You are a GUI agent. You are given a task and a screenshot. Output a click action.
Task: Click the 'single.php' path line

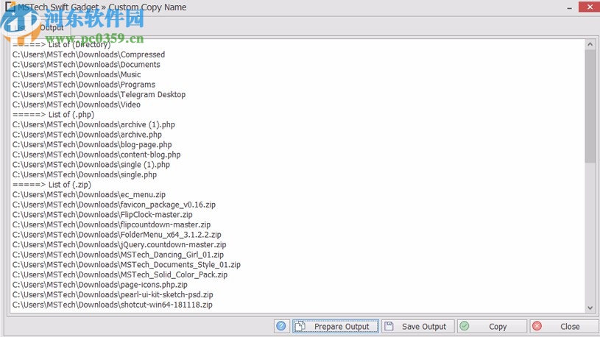(85, 174)
